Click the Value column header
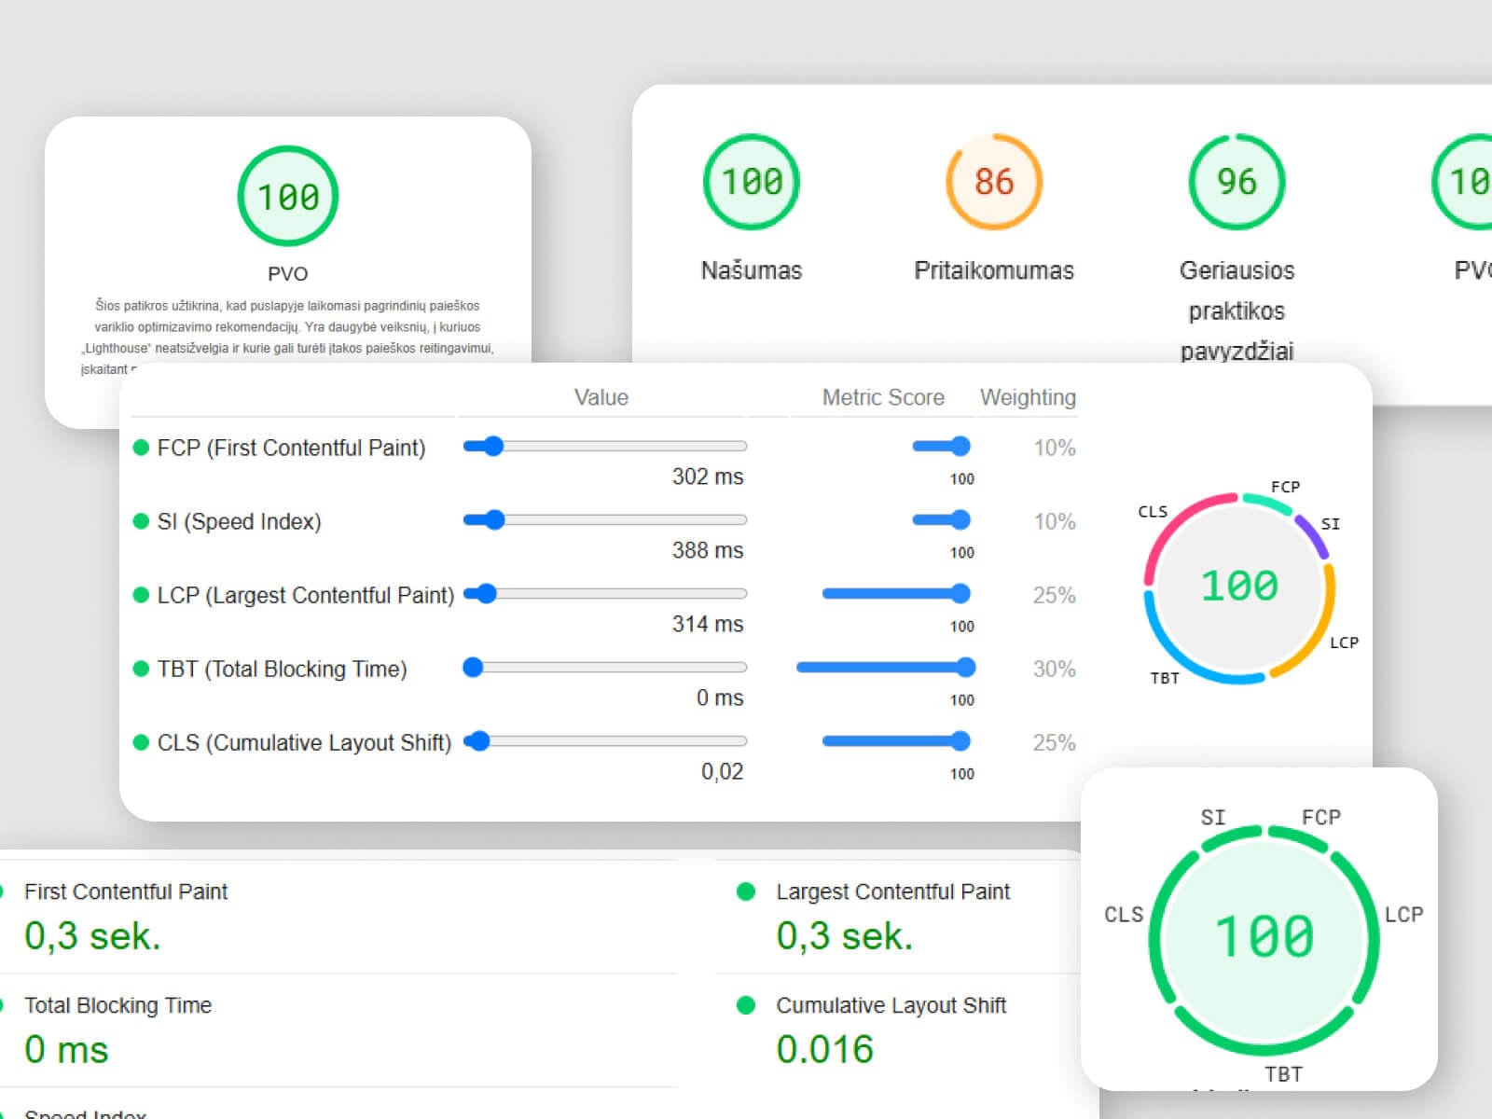 tap(601, 397)
